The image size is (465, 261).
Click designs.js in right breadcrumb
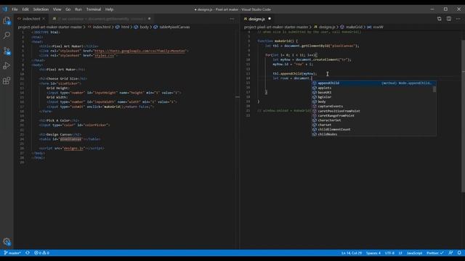pos(327,27)
